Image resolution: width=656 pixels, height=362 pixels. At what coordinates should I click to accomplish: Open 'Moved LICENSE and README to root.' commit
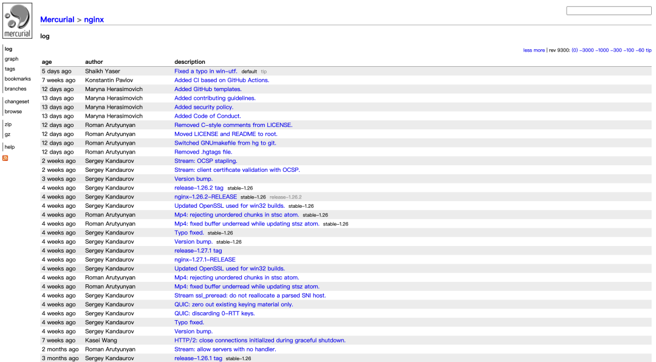[x=226, y=134]
